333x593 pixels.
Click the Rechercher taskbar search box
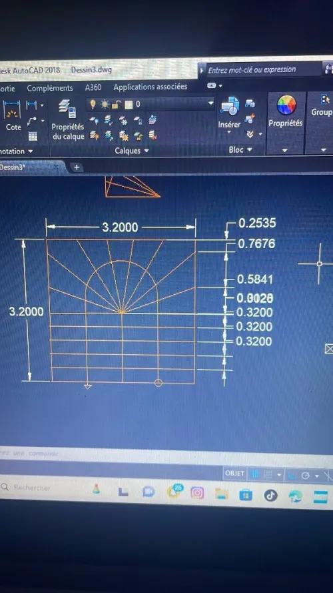pyautogui.click(x=32, y=488)
